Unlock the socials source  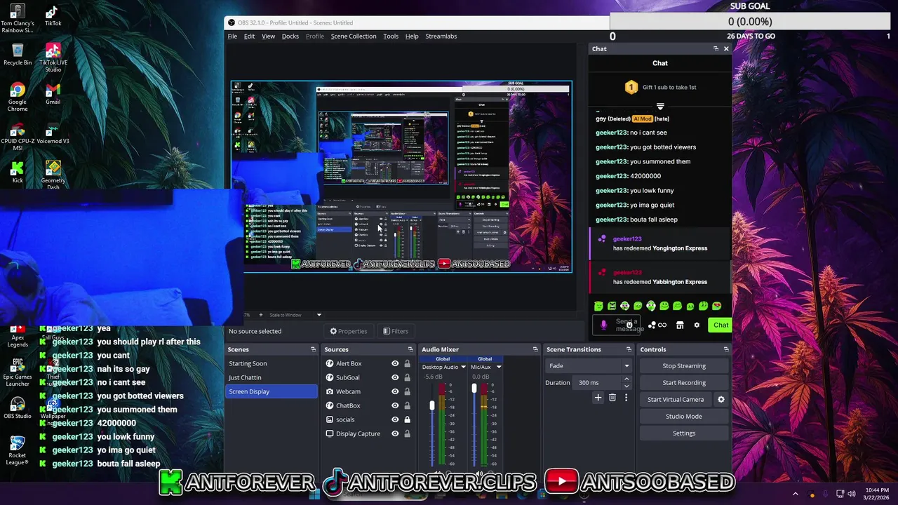(407, 419)
